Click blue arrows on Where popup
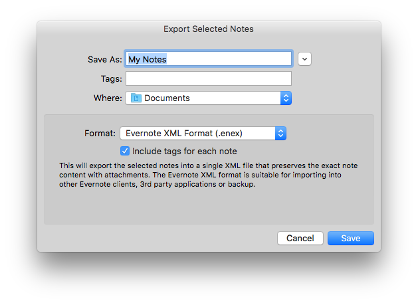Image resolution: width=418 pixels, height=305 pixels. 286,98
